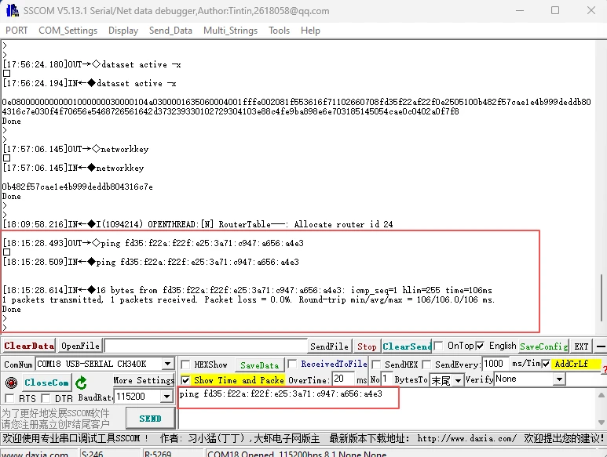Open the Multi_Strings menu
Screen dimensions: 607x457
(x=230, y=31)
